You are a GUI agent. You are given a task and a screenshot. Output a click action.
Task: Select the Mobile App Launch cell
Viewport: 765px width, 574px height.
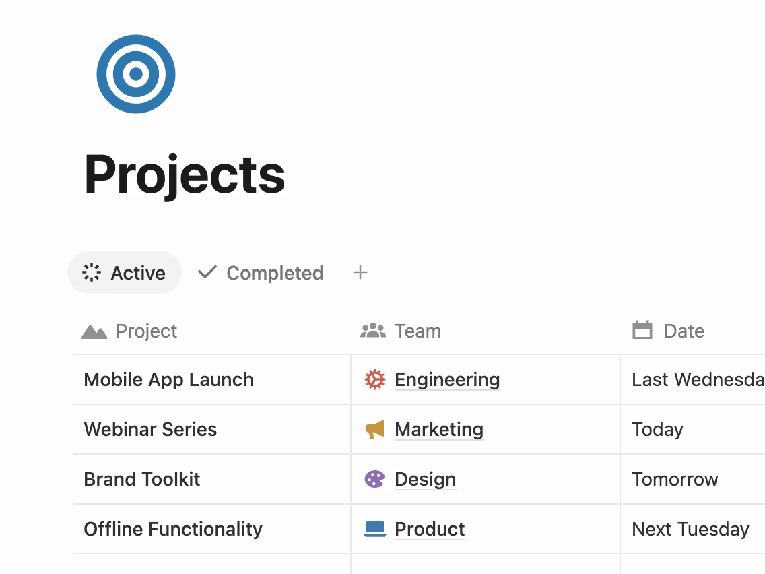[168, 379]
